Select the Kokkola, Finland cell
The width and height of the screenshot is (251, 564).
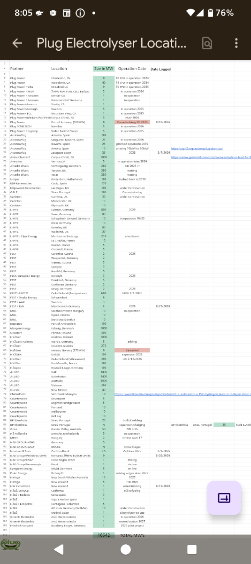pos(61,337)
